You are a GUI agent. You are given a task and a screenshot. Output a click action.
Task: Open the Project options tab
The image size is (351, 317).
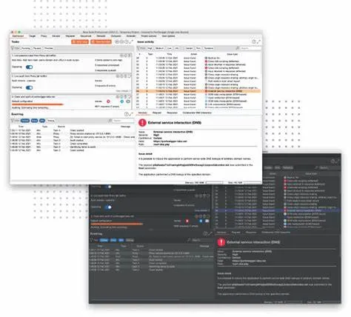coord(149,36)
